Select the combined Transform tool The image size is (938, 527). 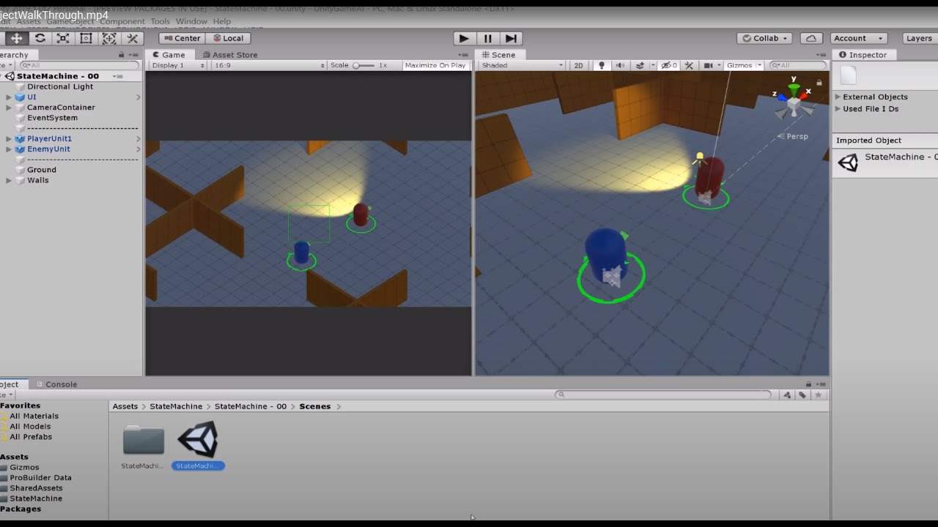coord(109,38)
